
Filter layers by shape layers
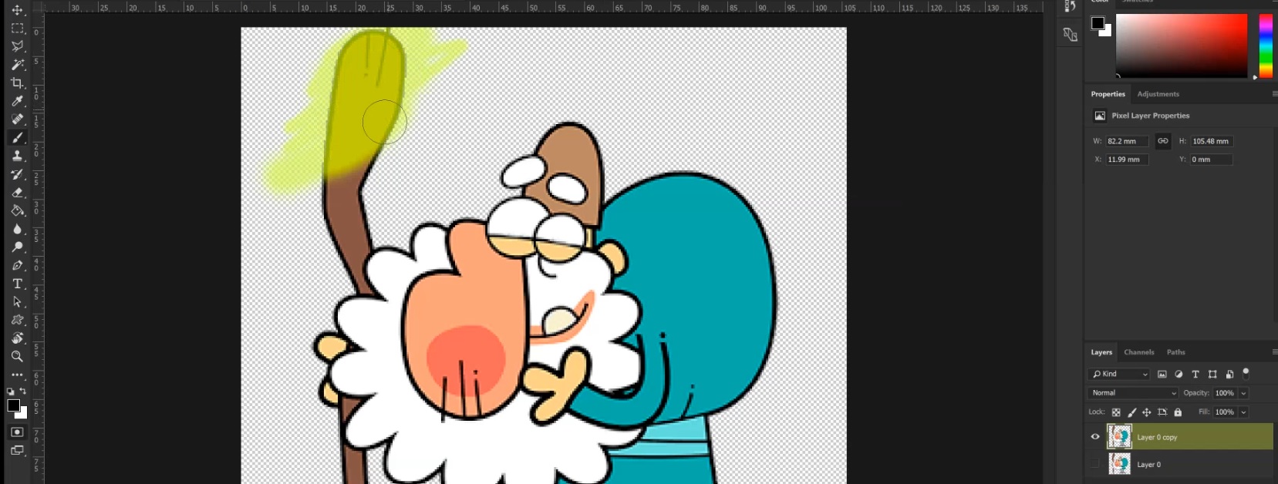point(1212,374)
